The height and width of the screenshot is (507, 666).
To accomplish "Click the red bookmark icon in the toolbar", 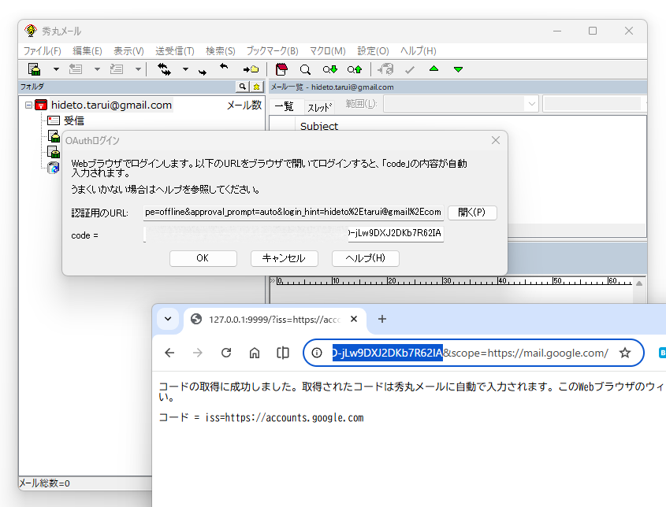I will point(281,69).
